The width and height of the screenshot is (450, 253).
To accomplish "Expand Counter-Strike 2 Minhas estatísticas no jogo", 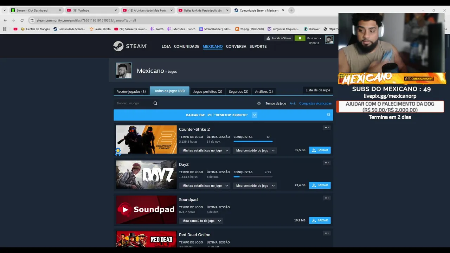I will click(x=205, y=150).
